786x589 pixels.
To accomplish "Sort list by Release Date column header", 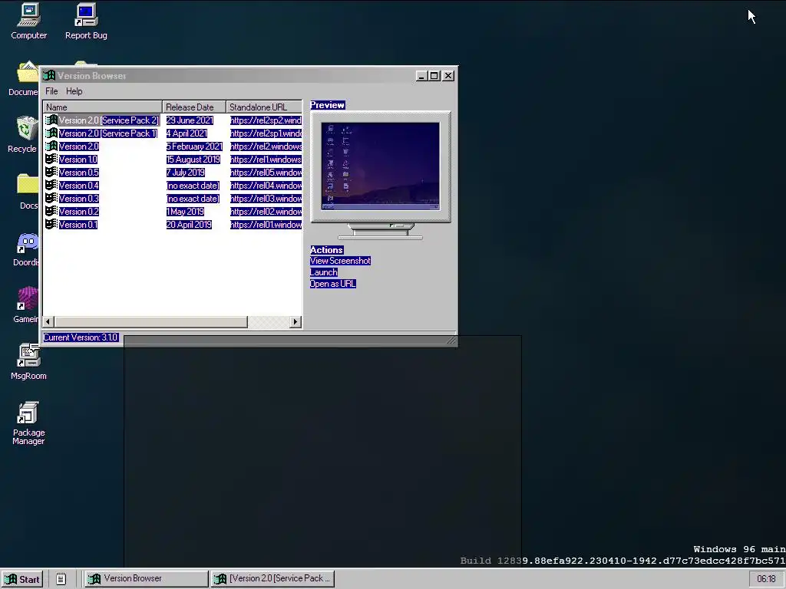I will point(194,107).
